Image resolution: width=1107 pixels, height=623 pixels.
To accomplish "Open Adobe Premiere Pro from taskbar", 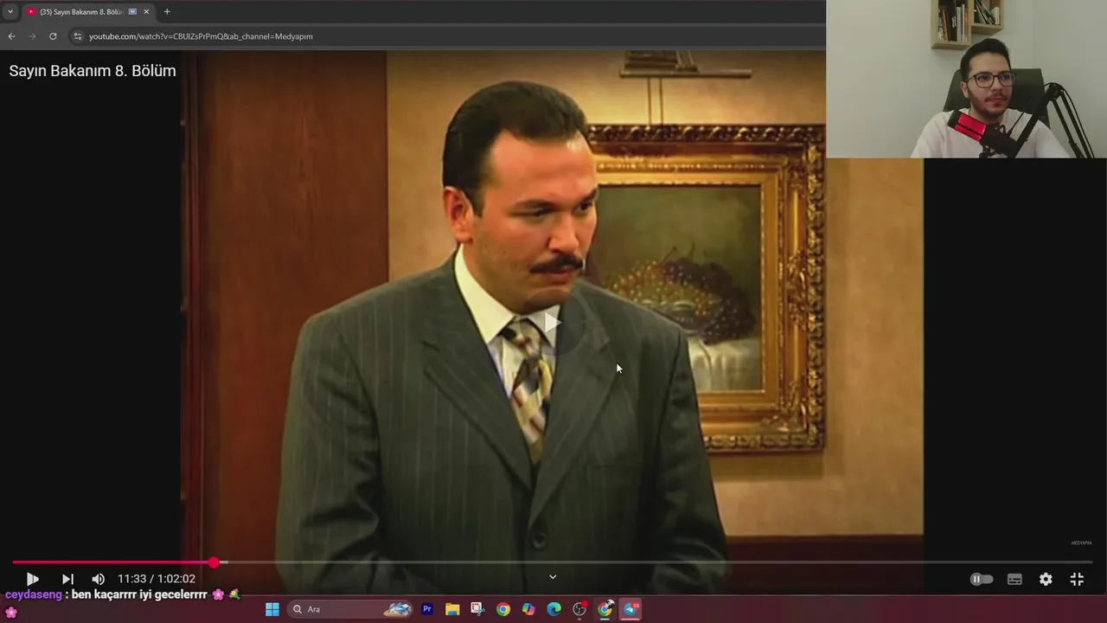I will click(427, 609).
